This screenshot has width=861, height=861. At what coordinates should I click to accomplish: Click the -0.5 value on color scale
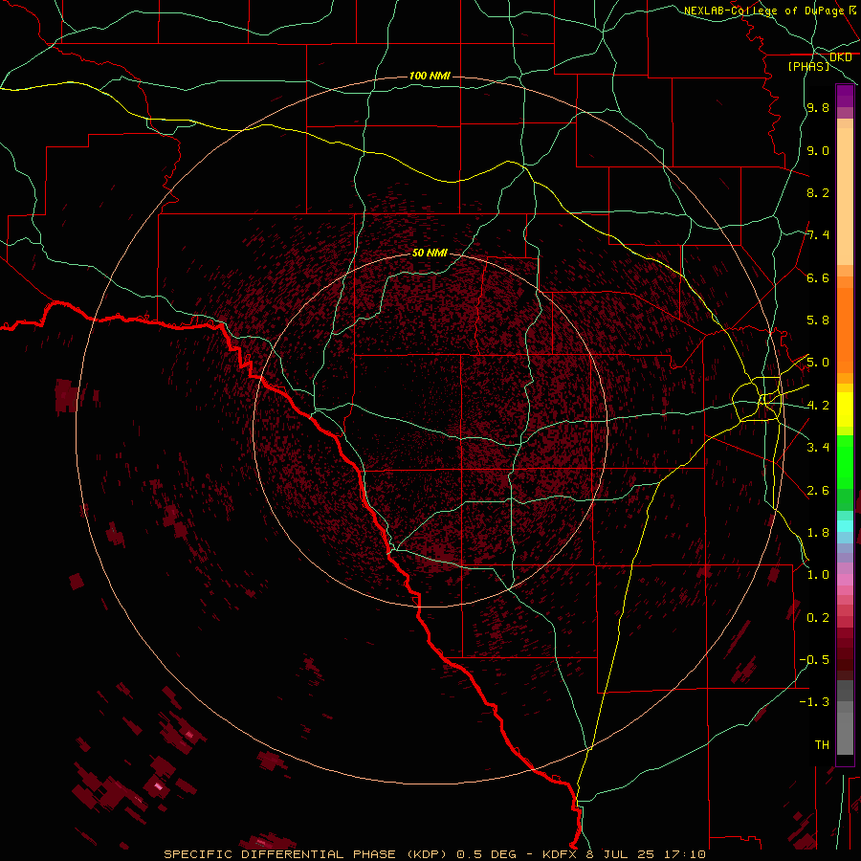coord(814,660)
